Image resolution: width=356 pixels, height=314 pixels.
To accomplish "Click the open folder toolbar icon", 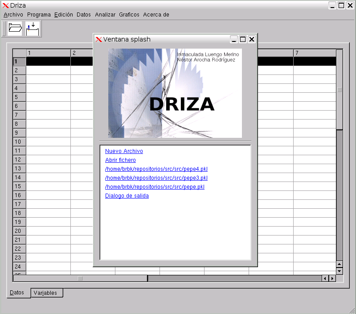I will [x=15, y=29].
